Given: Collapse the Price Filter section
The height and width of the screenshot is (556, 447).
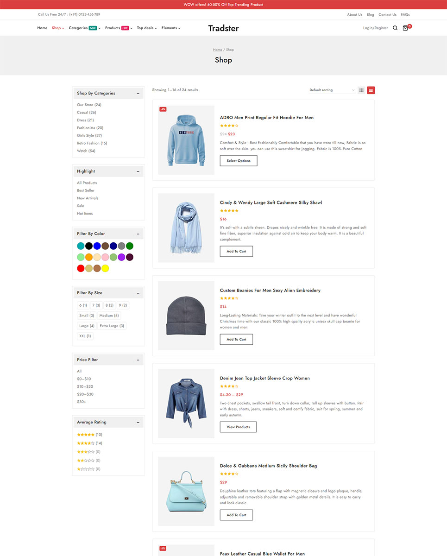Looking at the screenshot, I should pos(138,360).
